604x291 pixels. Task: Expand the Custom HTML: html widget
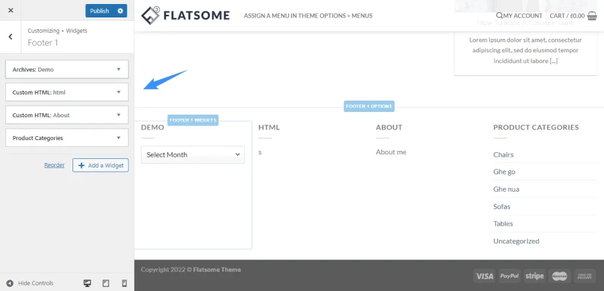click(67, 92)
